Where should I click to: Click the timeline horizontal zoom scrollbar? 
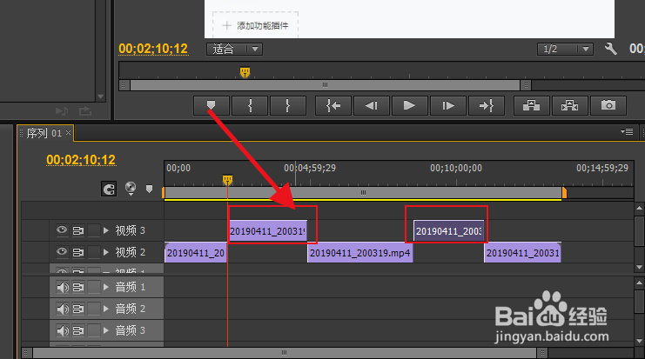click(x=285, y=352)
